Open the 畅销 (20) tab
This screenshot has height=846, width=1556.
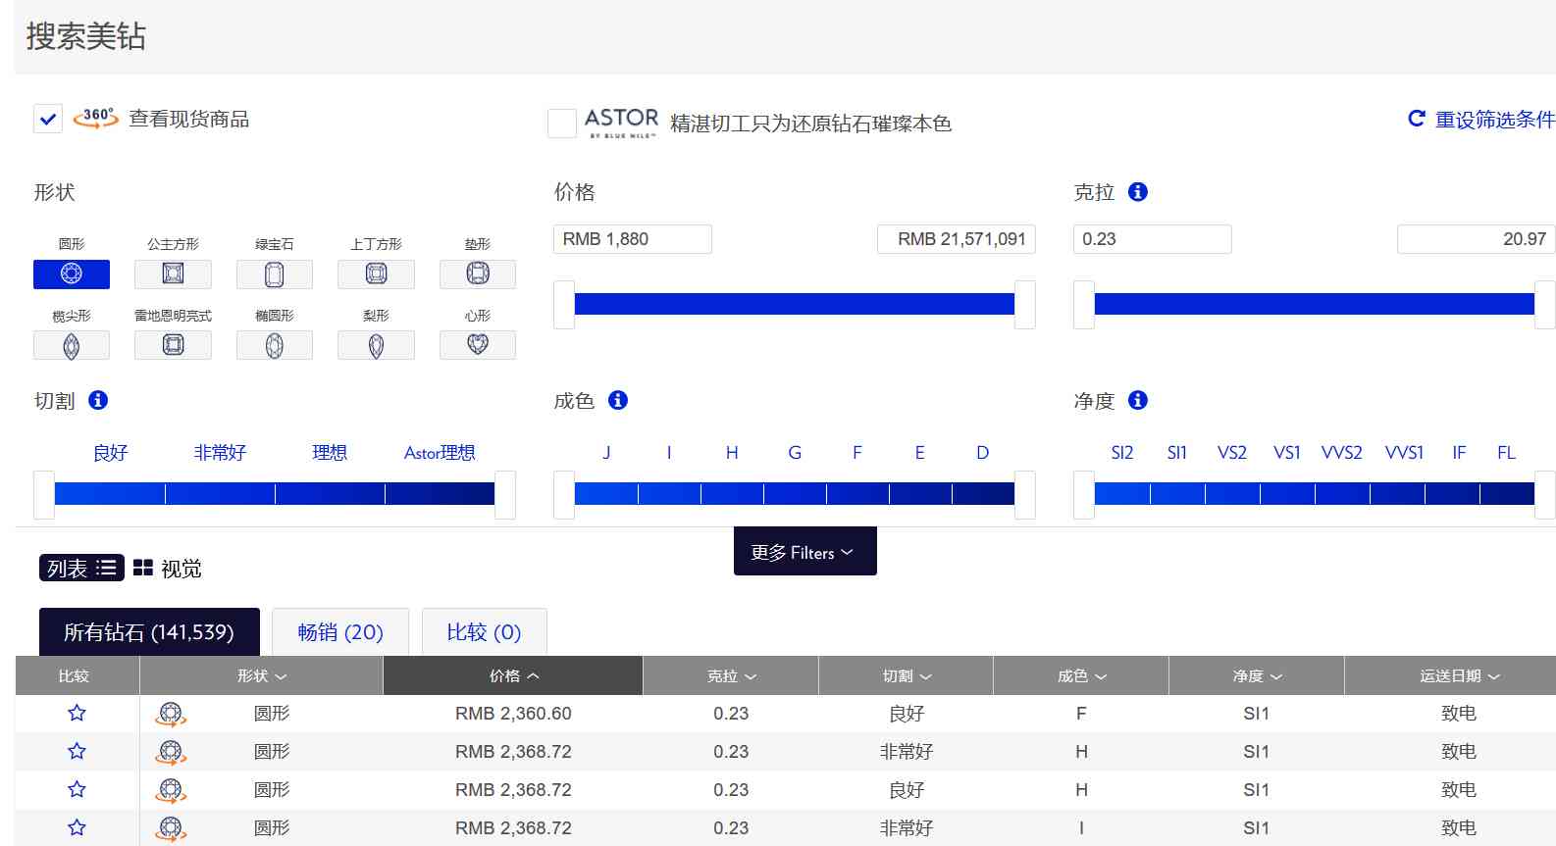(x=339, y=632)
